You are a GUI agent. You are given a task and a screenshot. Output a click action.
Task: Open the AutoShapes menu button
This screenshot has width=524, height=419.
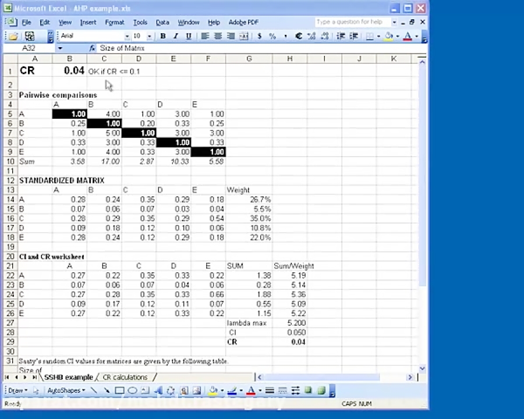point(65,390)
